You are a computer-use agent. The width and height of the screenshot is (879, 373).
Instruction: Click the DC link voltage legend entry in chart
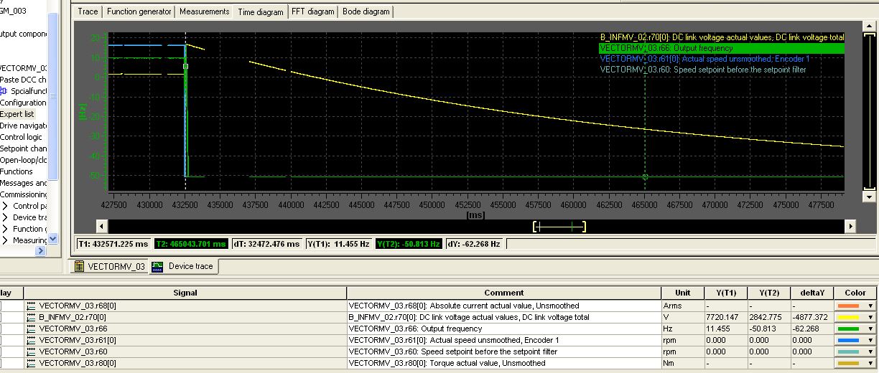pos(721,37)
